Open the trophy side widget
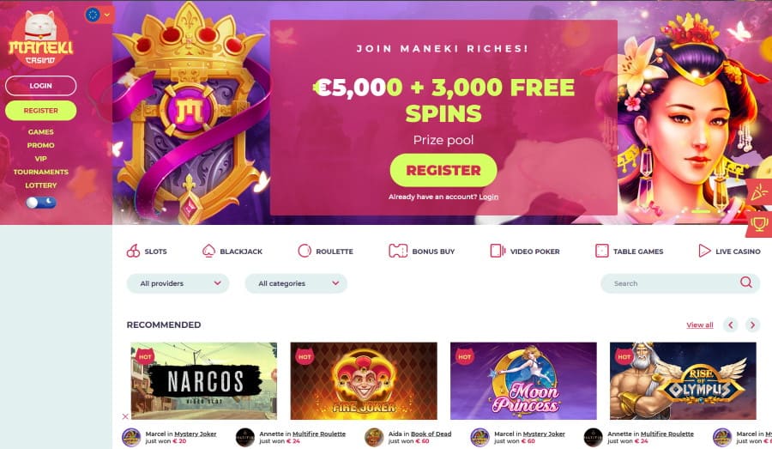The height and width of the screenshot is (449, 772). click(759, 225)
